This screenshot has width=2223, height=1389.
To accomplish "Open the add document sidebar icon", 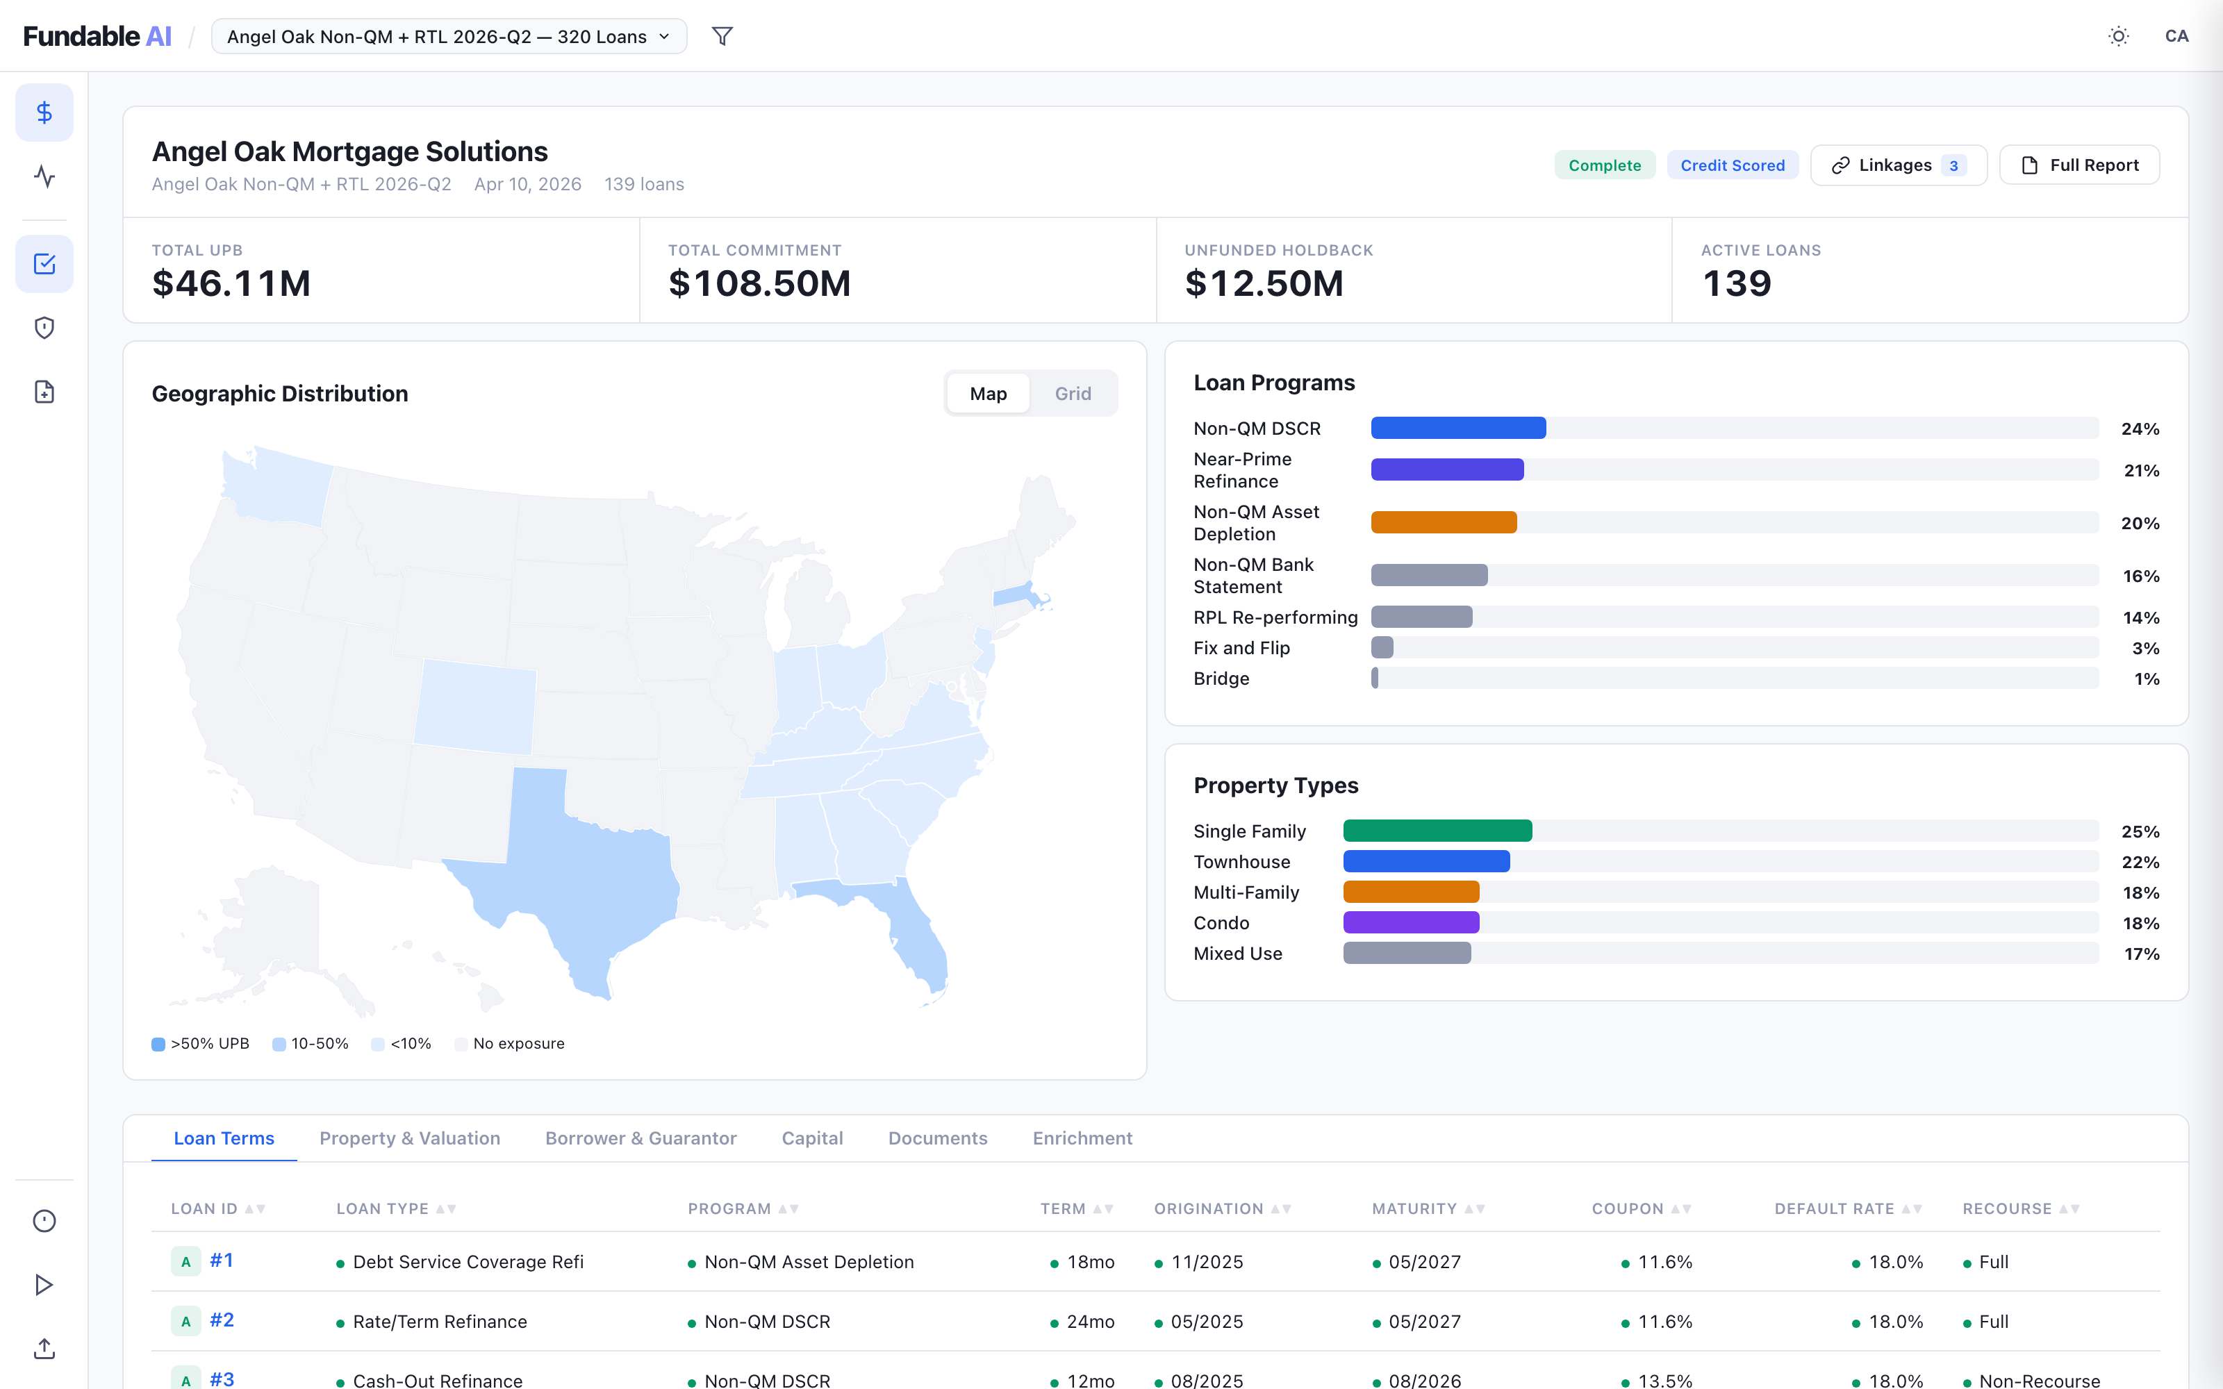I will tap(44, 392).
